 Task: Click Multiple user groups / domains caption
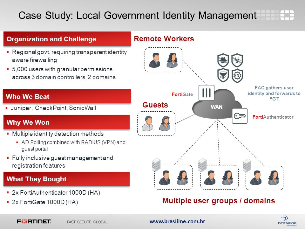click(x=219, y=201)
